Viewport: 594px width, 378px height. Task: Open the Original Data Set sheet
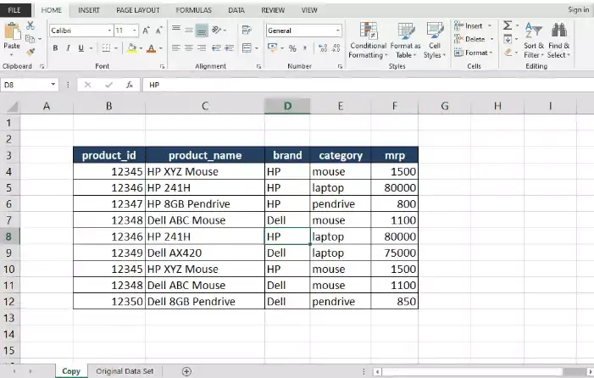point(125,371)
